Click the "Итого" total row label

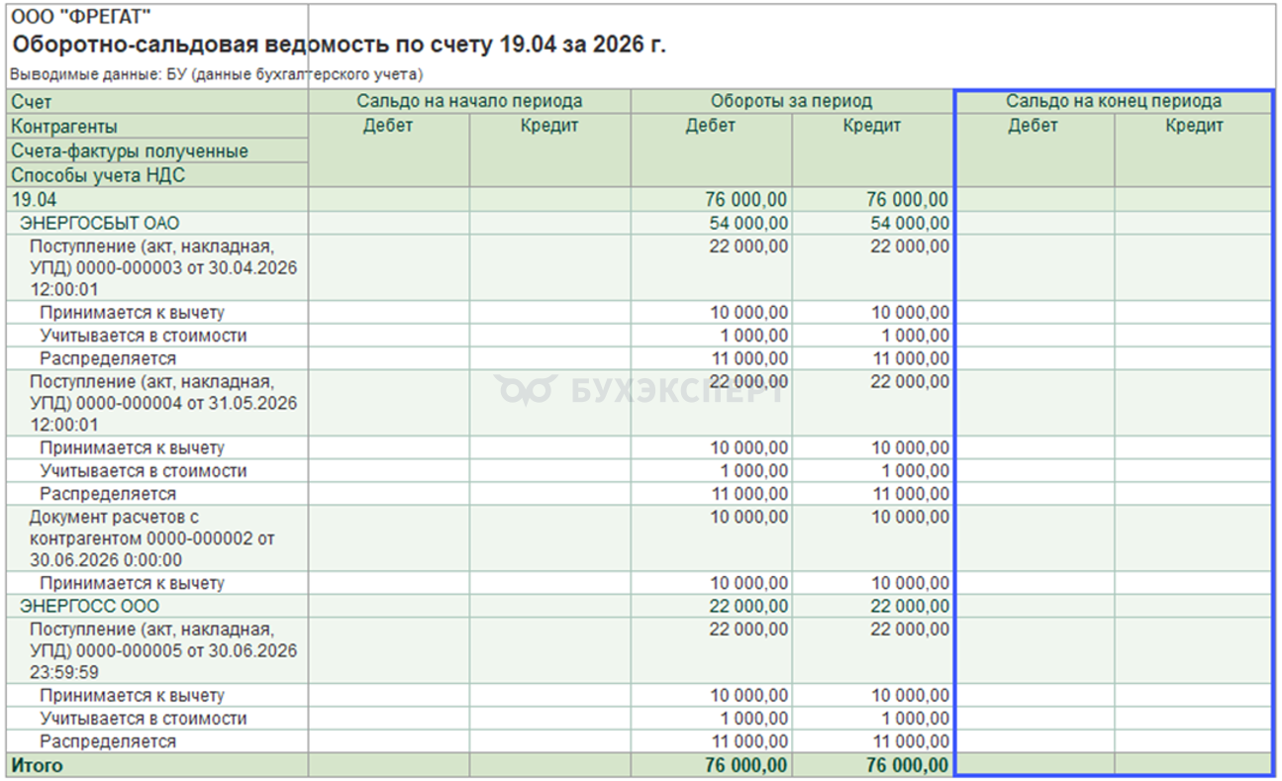coord(37,765)
